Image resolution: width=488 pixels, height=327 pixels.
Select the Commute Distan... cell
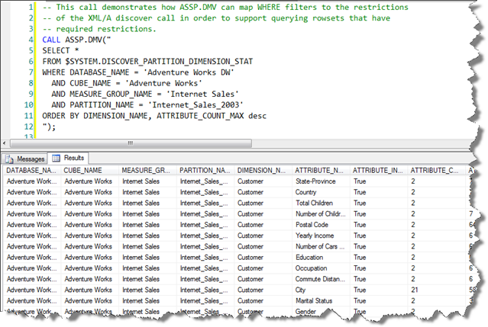(x=320, y=279)
